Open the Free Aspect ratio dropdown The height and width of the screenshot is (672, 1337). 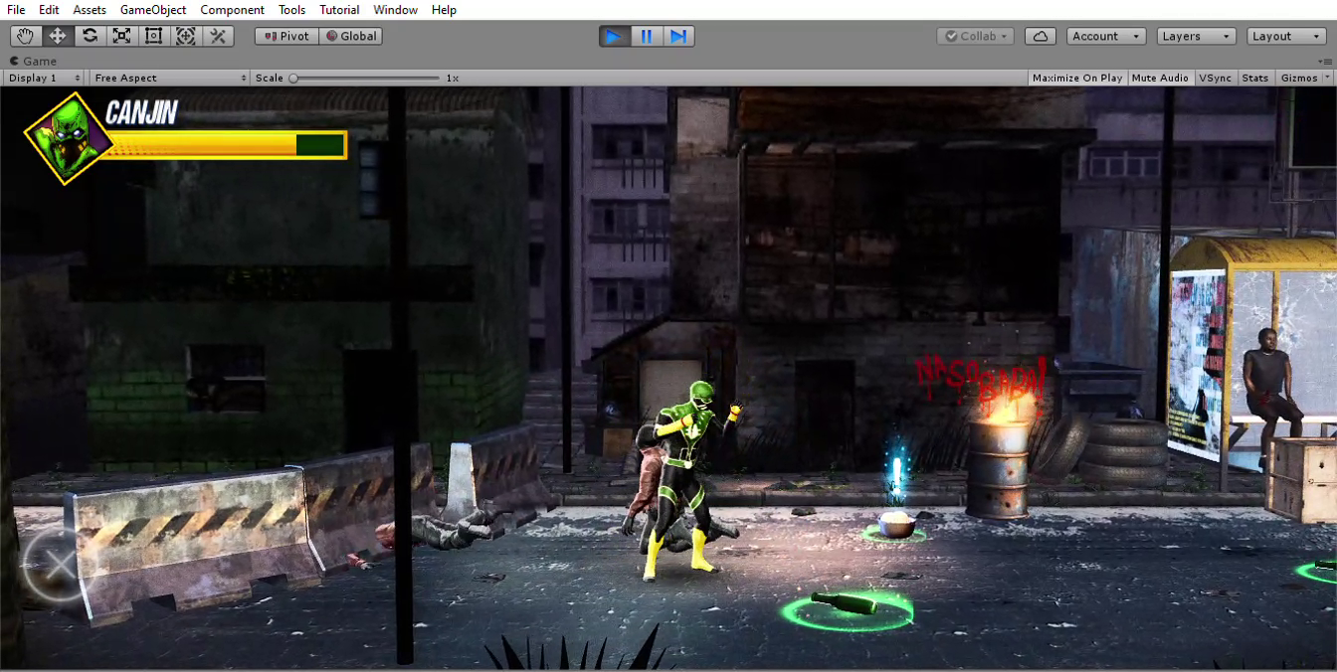click(x=167, y=78)
